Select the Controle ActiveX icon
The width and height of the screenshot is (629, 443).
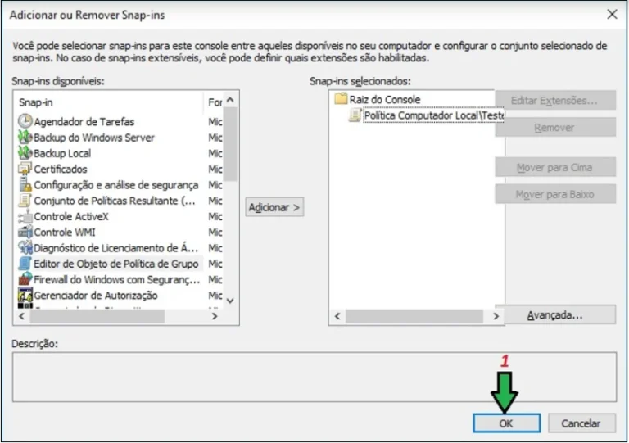(x=25, y=216)
